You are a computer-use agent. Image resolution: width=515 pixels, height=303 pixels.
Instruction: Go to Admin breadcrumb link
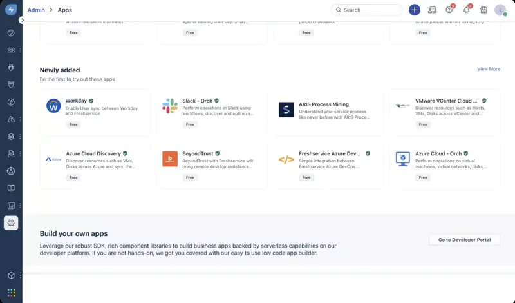(x=36, y=10)
